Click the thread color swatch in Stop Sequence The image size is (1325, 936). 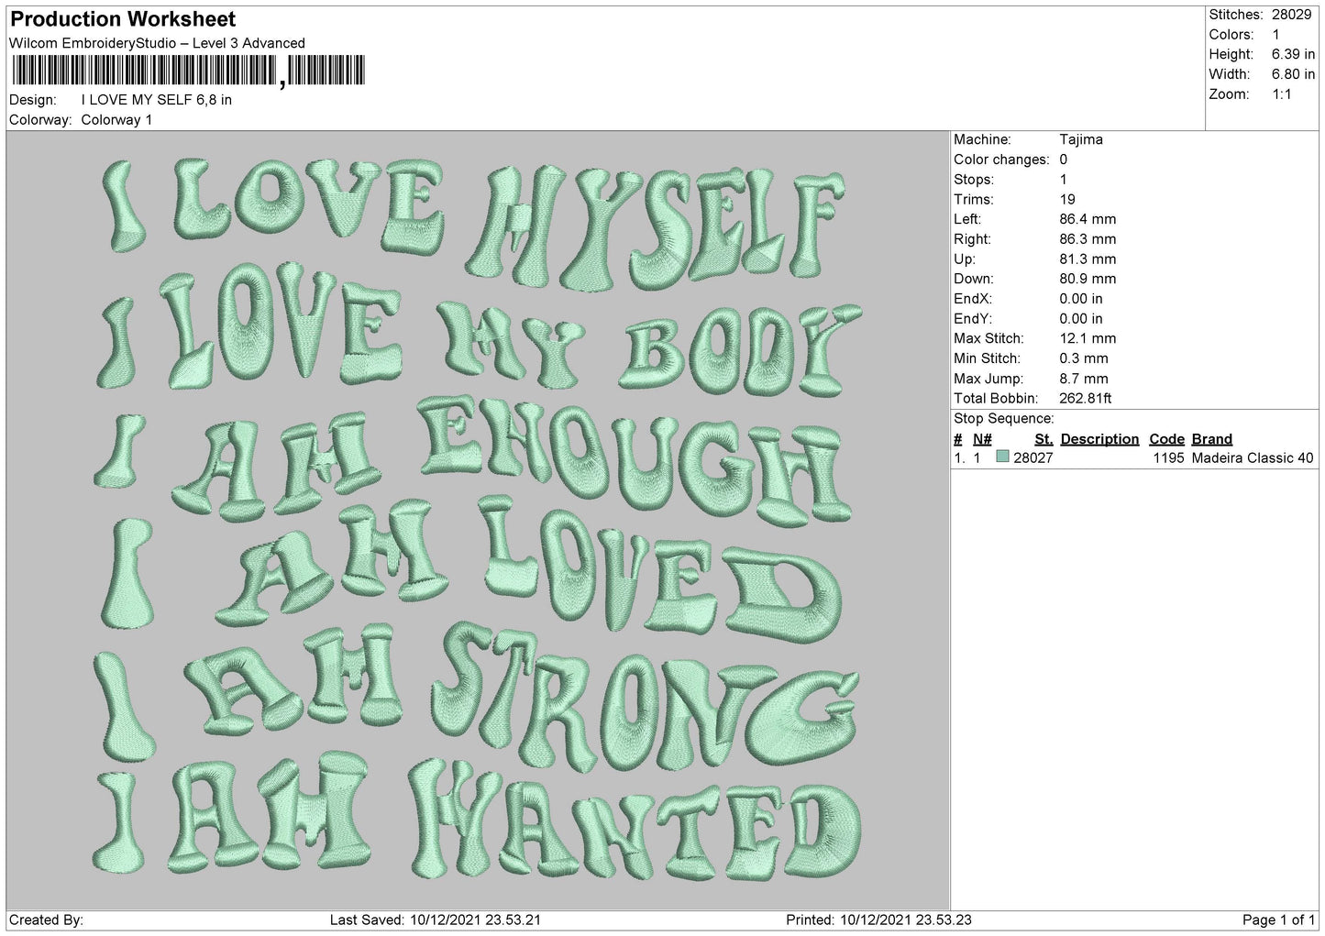coord(1002,457)
